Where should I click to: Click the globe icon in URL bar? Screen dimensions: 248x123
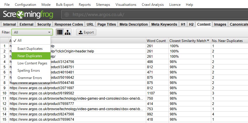coord(67,15)
